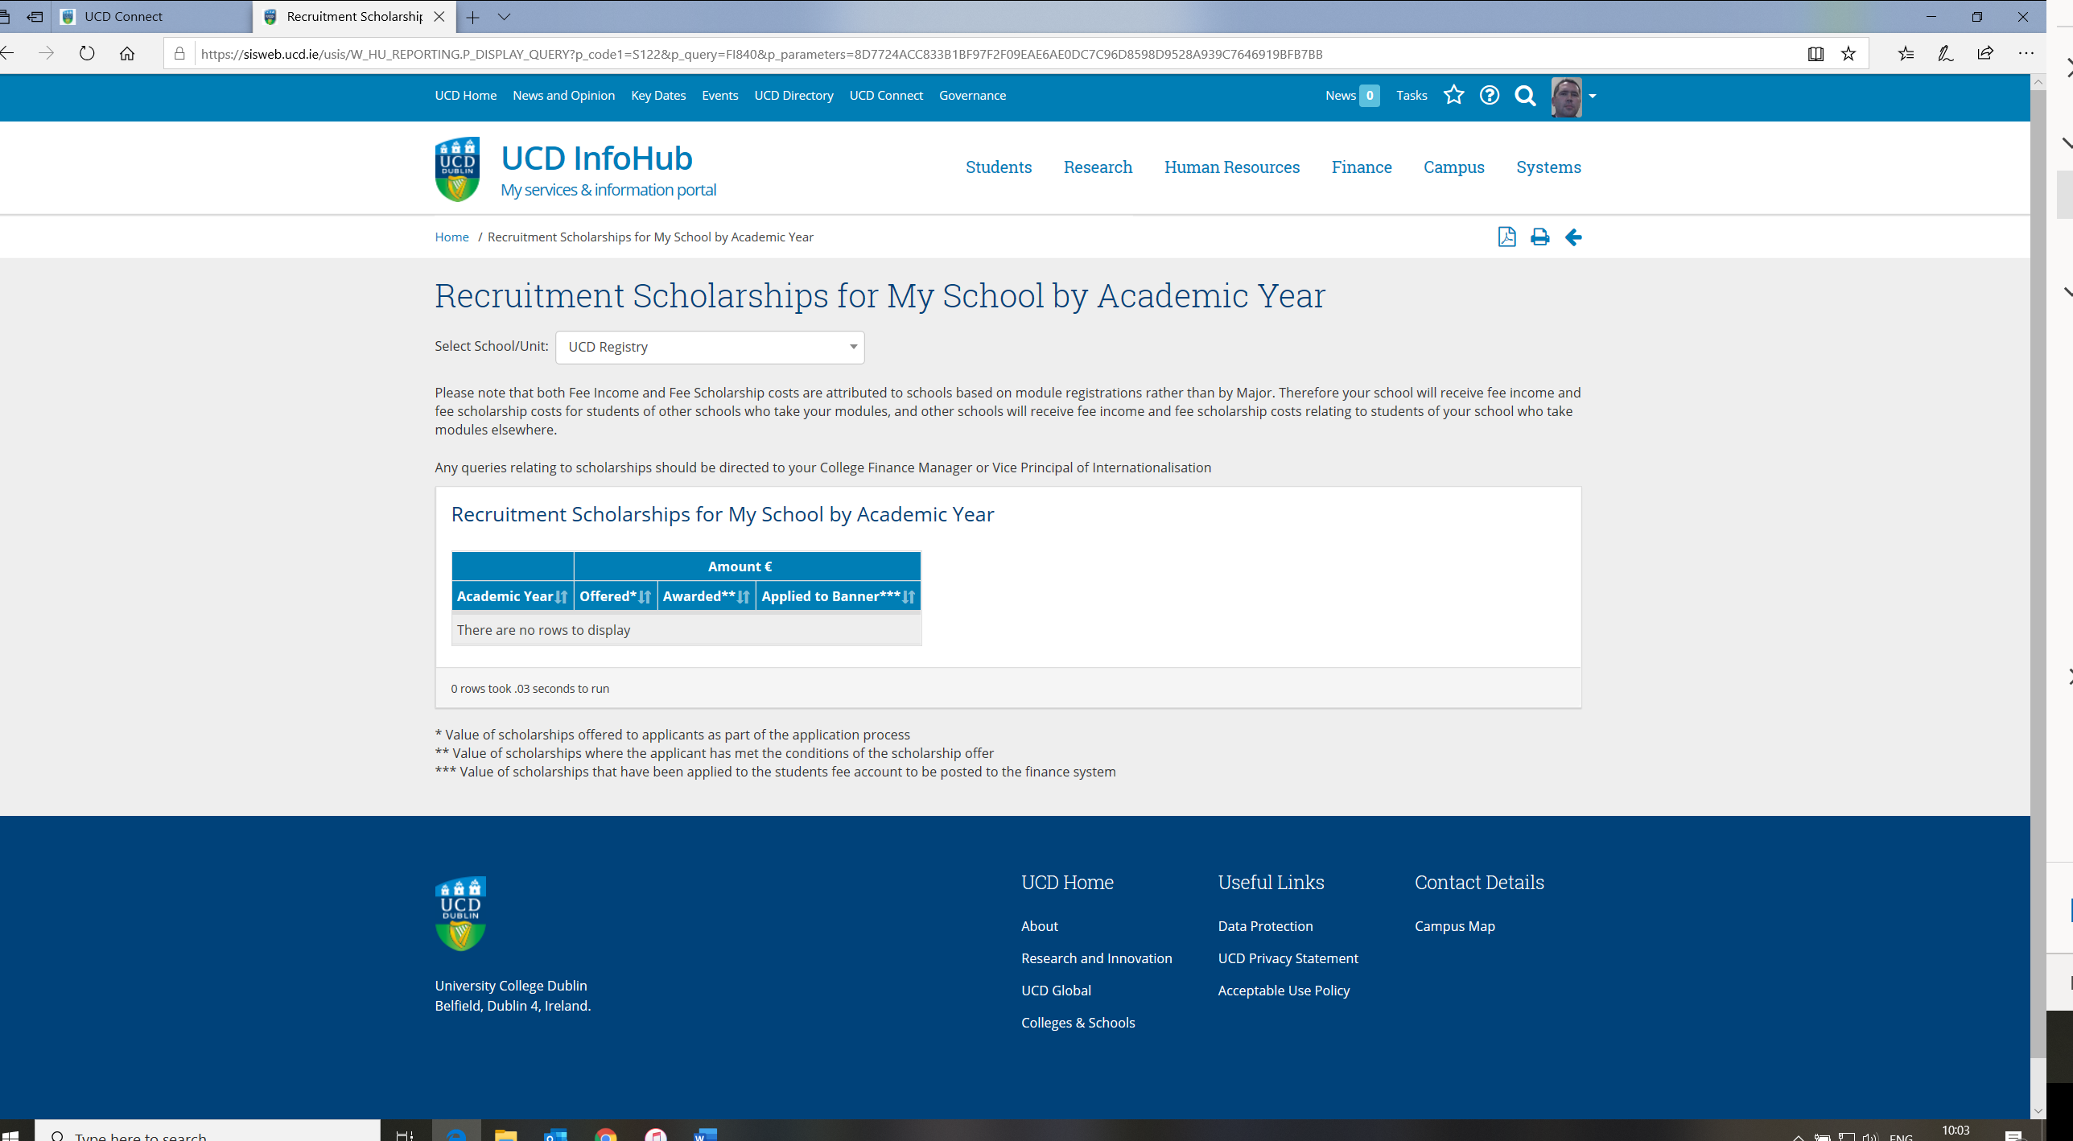This screenshot has height=1141, width=2073.
Task: Share this page icon
Action: (1985, 54)
